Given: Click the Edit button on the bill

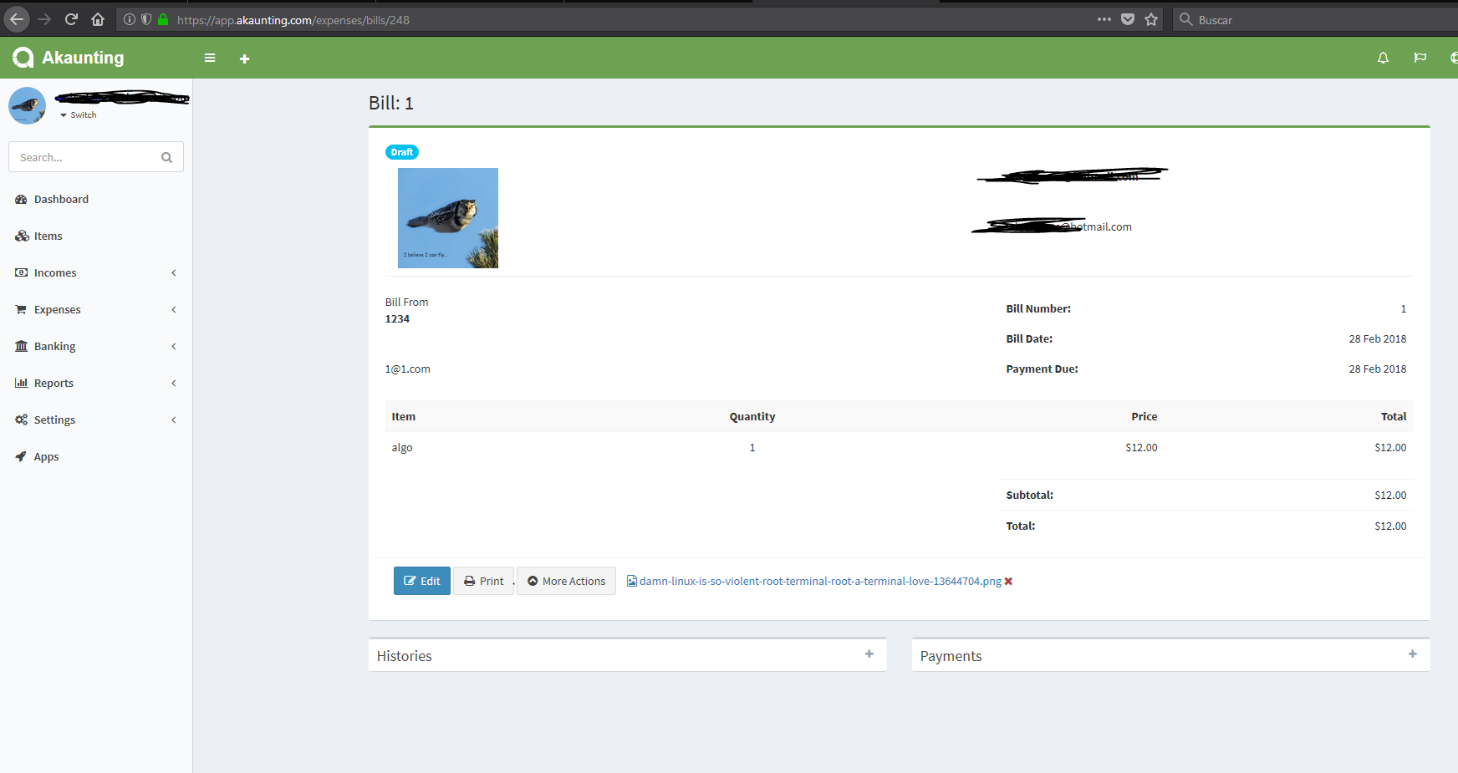Looking at the screenshot, I should (x=421, y=581).
